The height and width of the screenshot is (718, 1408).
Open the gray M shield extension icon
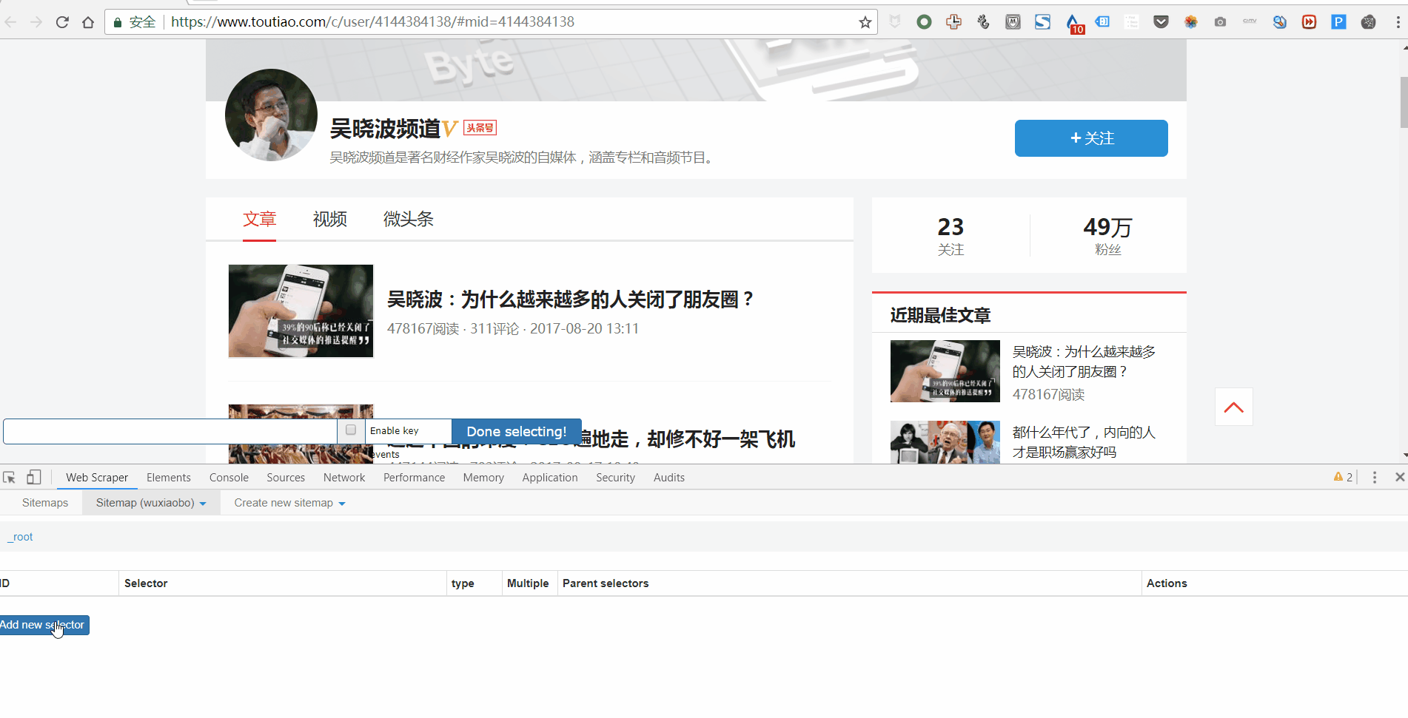(1013, 22)
